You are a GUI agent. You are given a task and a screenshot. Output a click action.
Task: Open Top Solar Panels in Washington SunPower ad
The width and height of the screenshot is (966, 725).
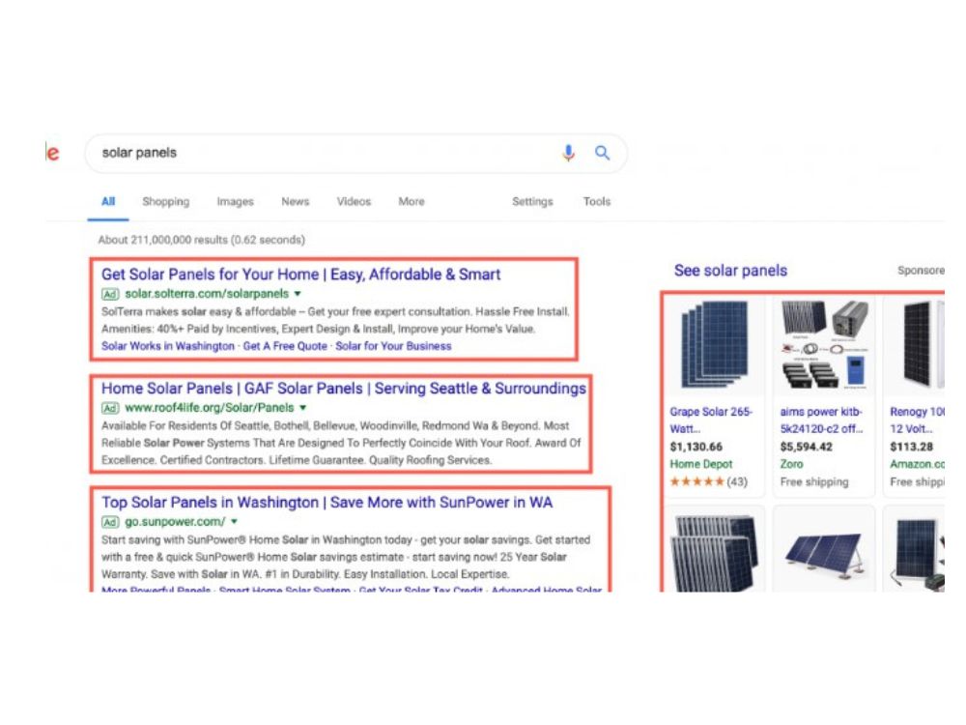pos(327,503)
